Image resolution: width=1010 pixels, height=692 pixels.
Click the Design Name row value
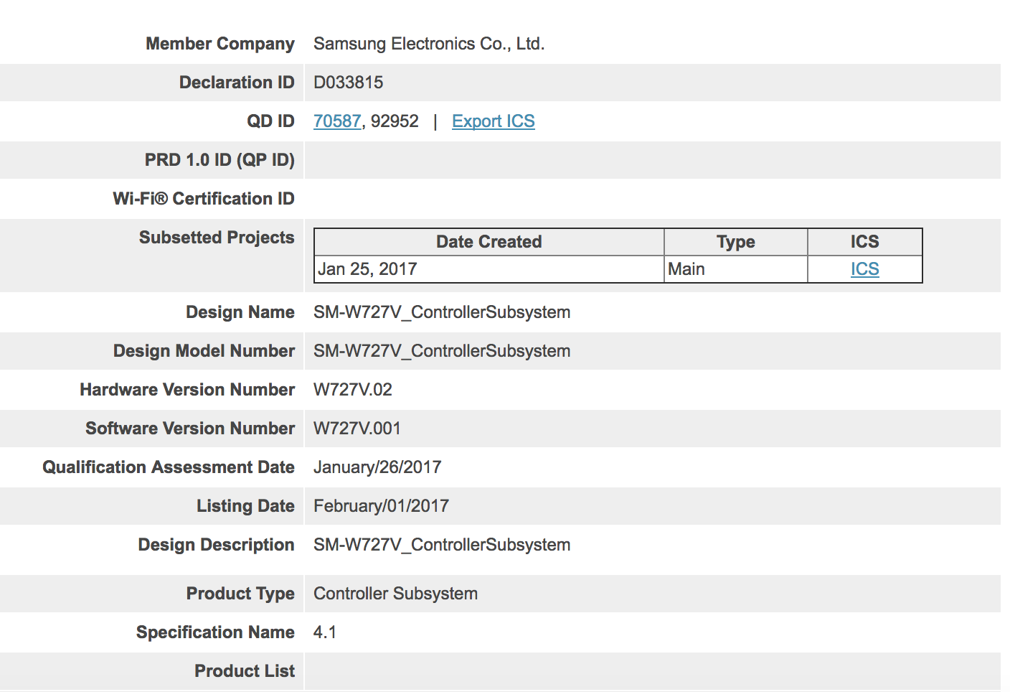pos(441,312)
